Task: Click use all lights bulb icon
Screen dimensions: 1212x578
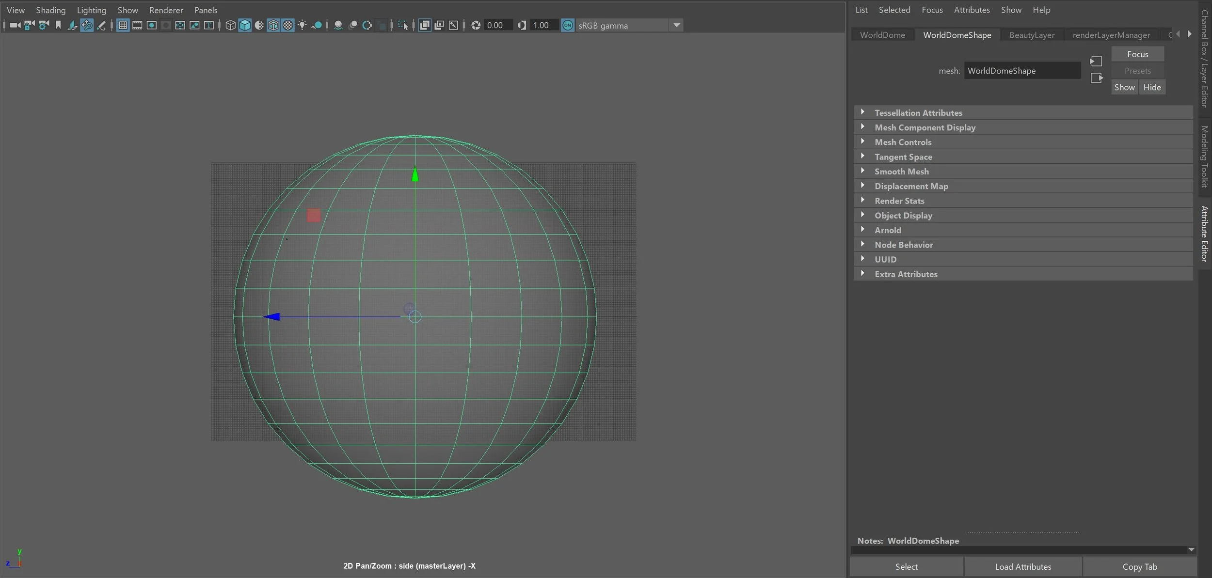Action: [x=303, y=25]
